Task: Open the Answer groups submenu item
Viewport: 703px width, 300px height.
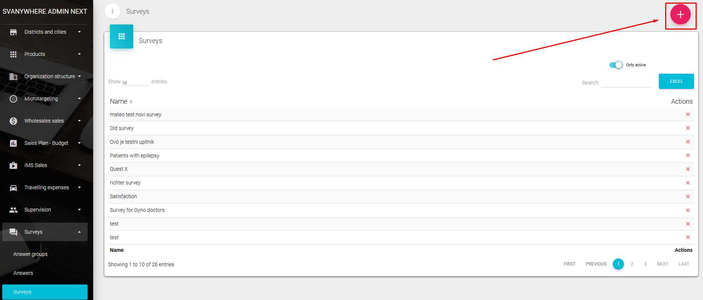Action: pyautogui.click(x=30, y=254)
